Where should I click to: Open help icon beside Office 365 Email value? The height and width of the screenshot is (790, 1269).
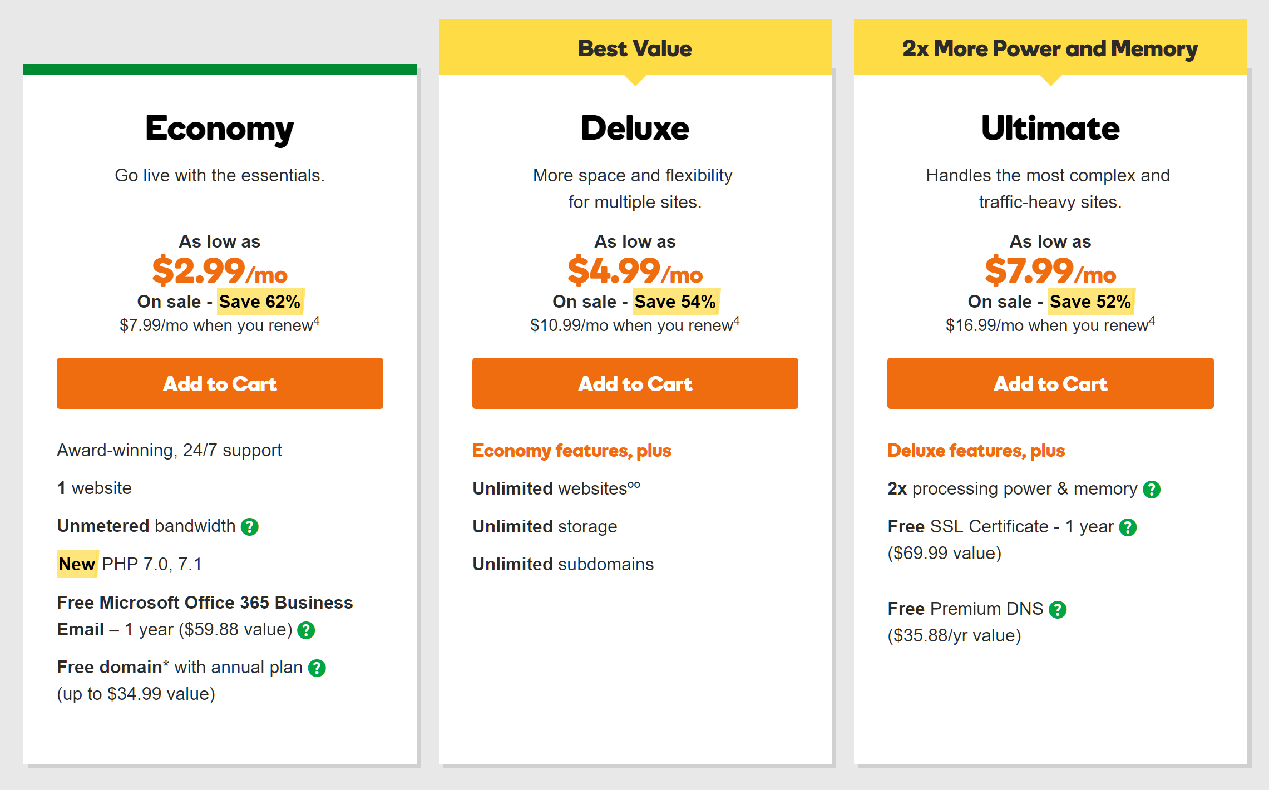(x=306, y=630)
